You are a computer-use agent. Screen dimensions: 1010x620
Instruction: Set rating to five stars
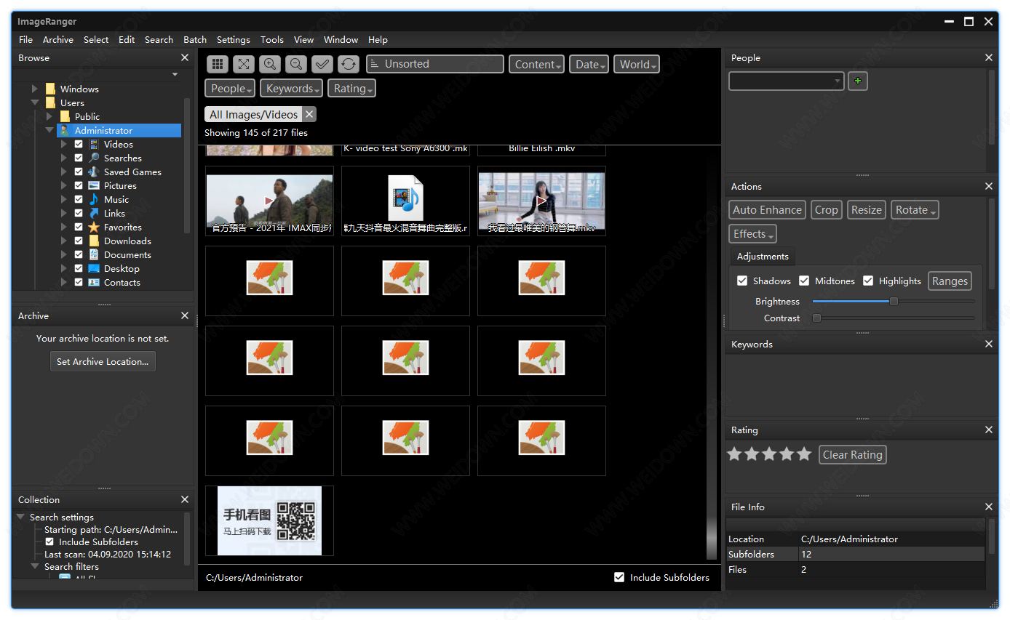[x=804, y=454]
